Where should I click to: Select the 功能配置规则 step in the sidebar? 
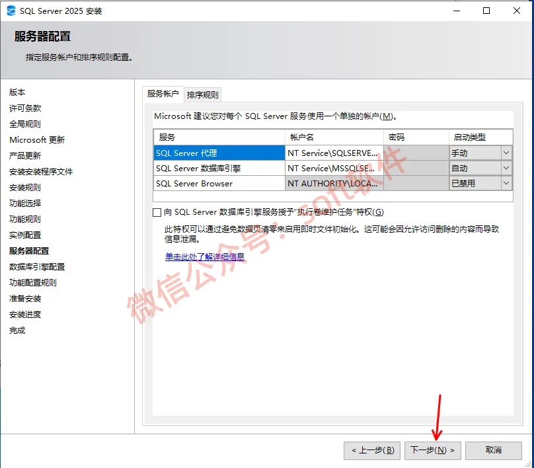[32, 283]
